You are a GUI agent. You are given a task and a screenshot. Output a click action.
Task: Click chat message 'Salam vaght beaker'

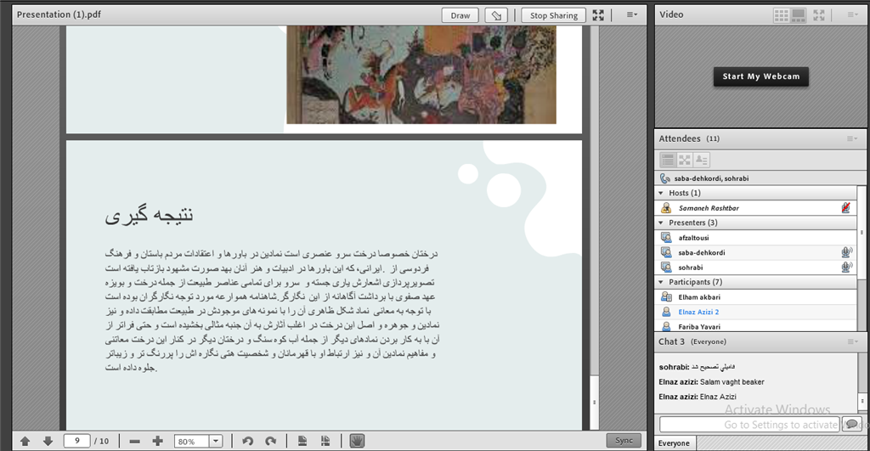point(732,381)
